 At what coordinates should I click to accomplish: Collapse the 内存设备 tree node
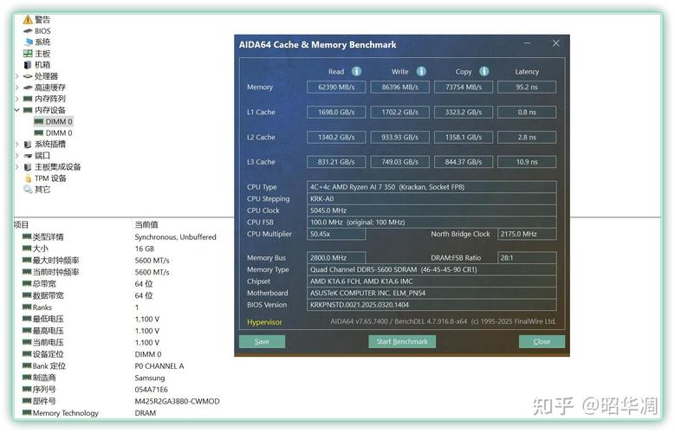pos(16,110)
